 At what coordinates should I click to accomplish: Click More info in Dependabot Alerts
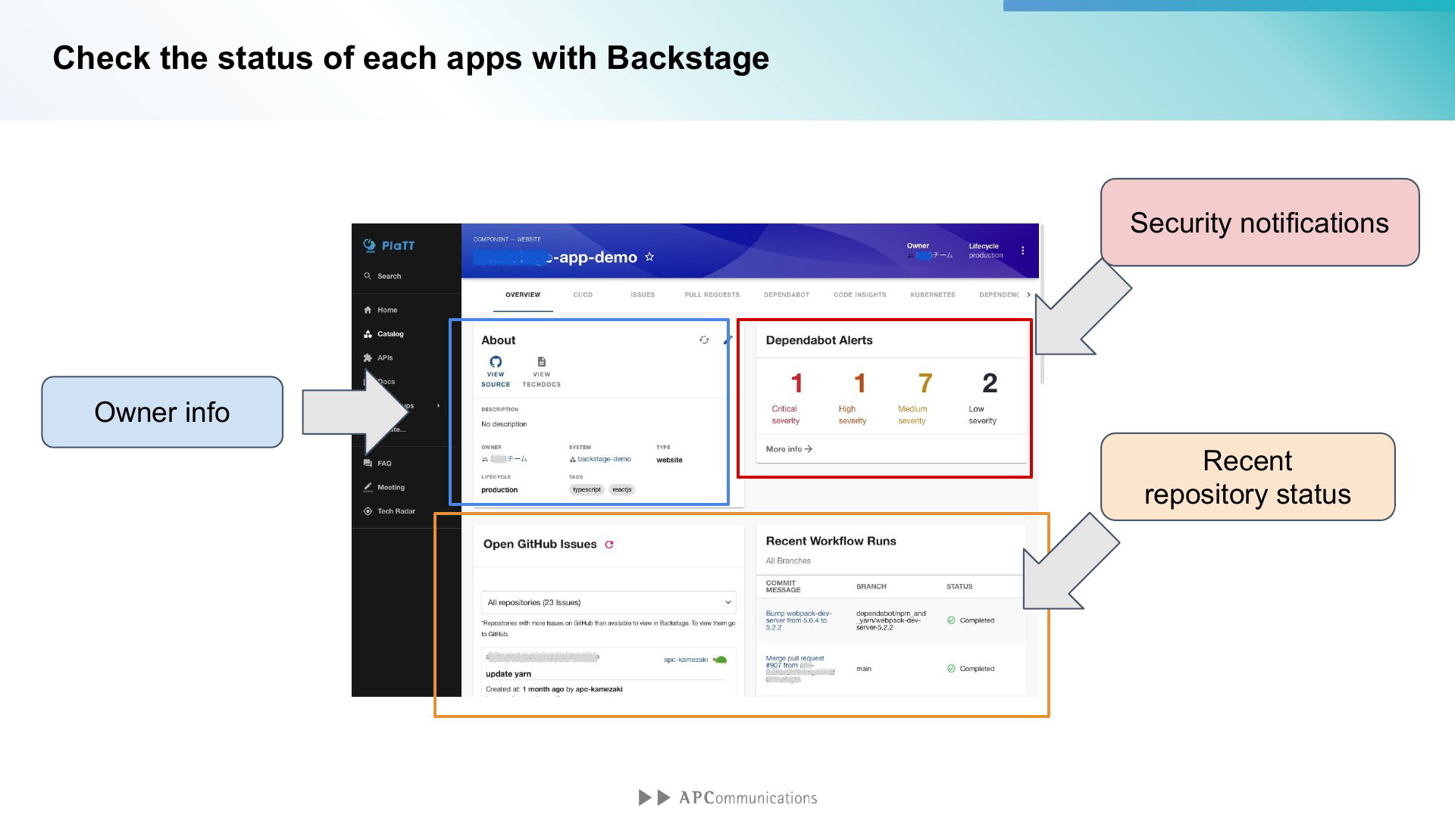click(789, 449)
